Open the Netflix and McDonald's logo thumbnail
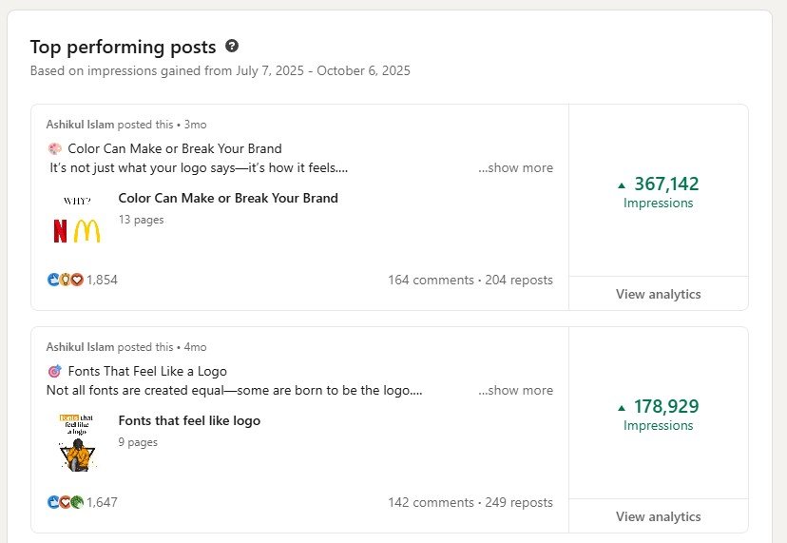The width and height of the screenshot is (787, 543). tap(76, 220)
